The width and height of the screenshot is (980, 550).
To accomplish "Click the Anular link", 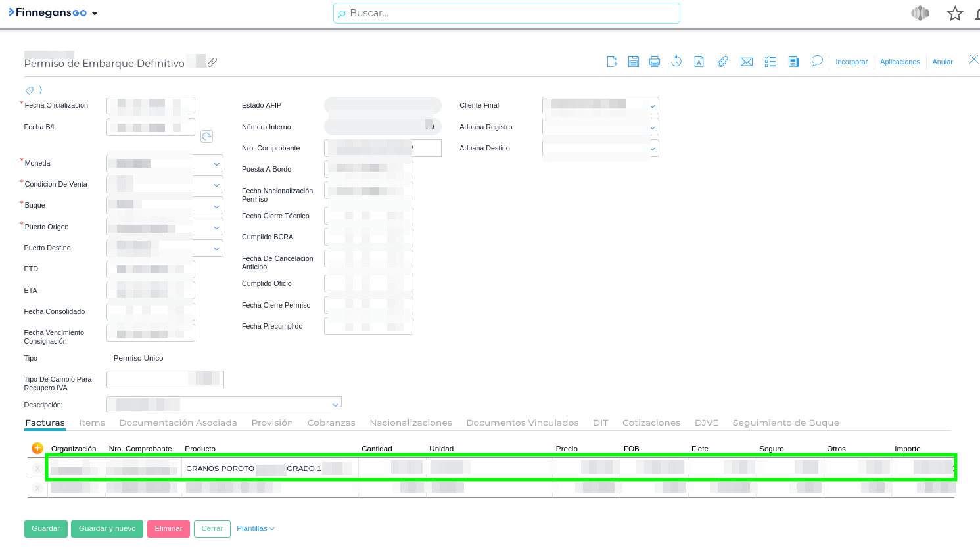I will pos(942,62).
